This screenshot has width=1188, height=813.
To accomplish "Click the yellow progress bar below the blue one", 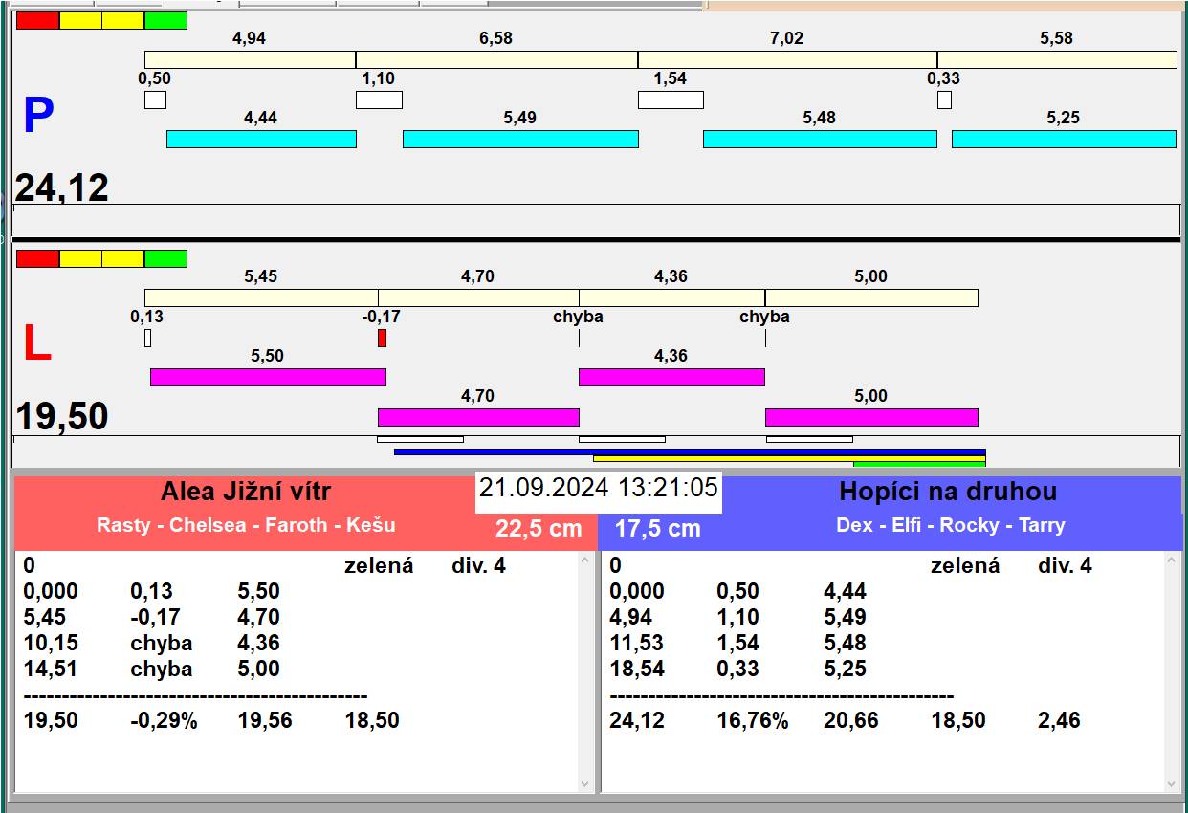I will click(x=789, y=458).
